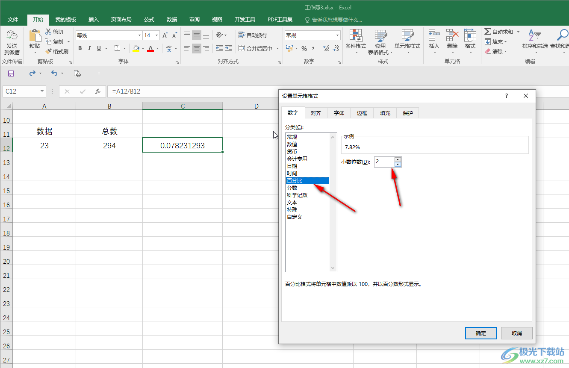Toggle Bold formatting
This screenshot has width=569, height=368.
80,48
